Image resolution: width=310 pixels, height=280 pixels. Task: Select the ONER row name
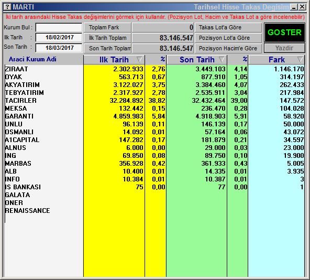[x=14, y=202]
